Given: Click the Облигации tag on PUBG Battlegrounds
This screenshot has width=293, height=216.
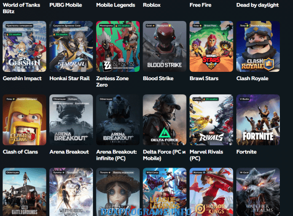Looking at the screenshot, I should click(13, 173).
